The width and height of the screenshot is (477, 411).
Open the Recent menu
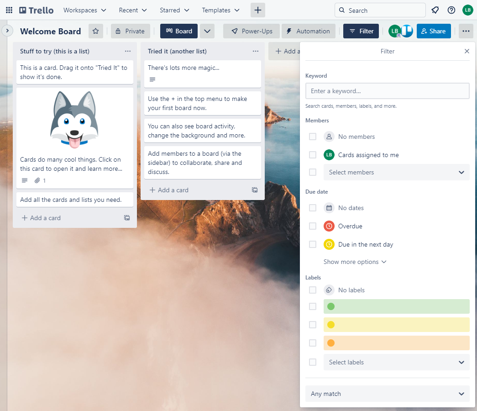pos(133,10)
